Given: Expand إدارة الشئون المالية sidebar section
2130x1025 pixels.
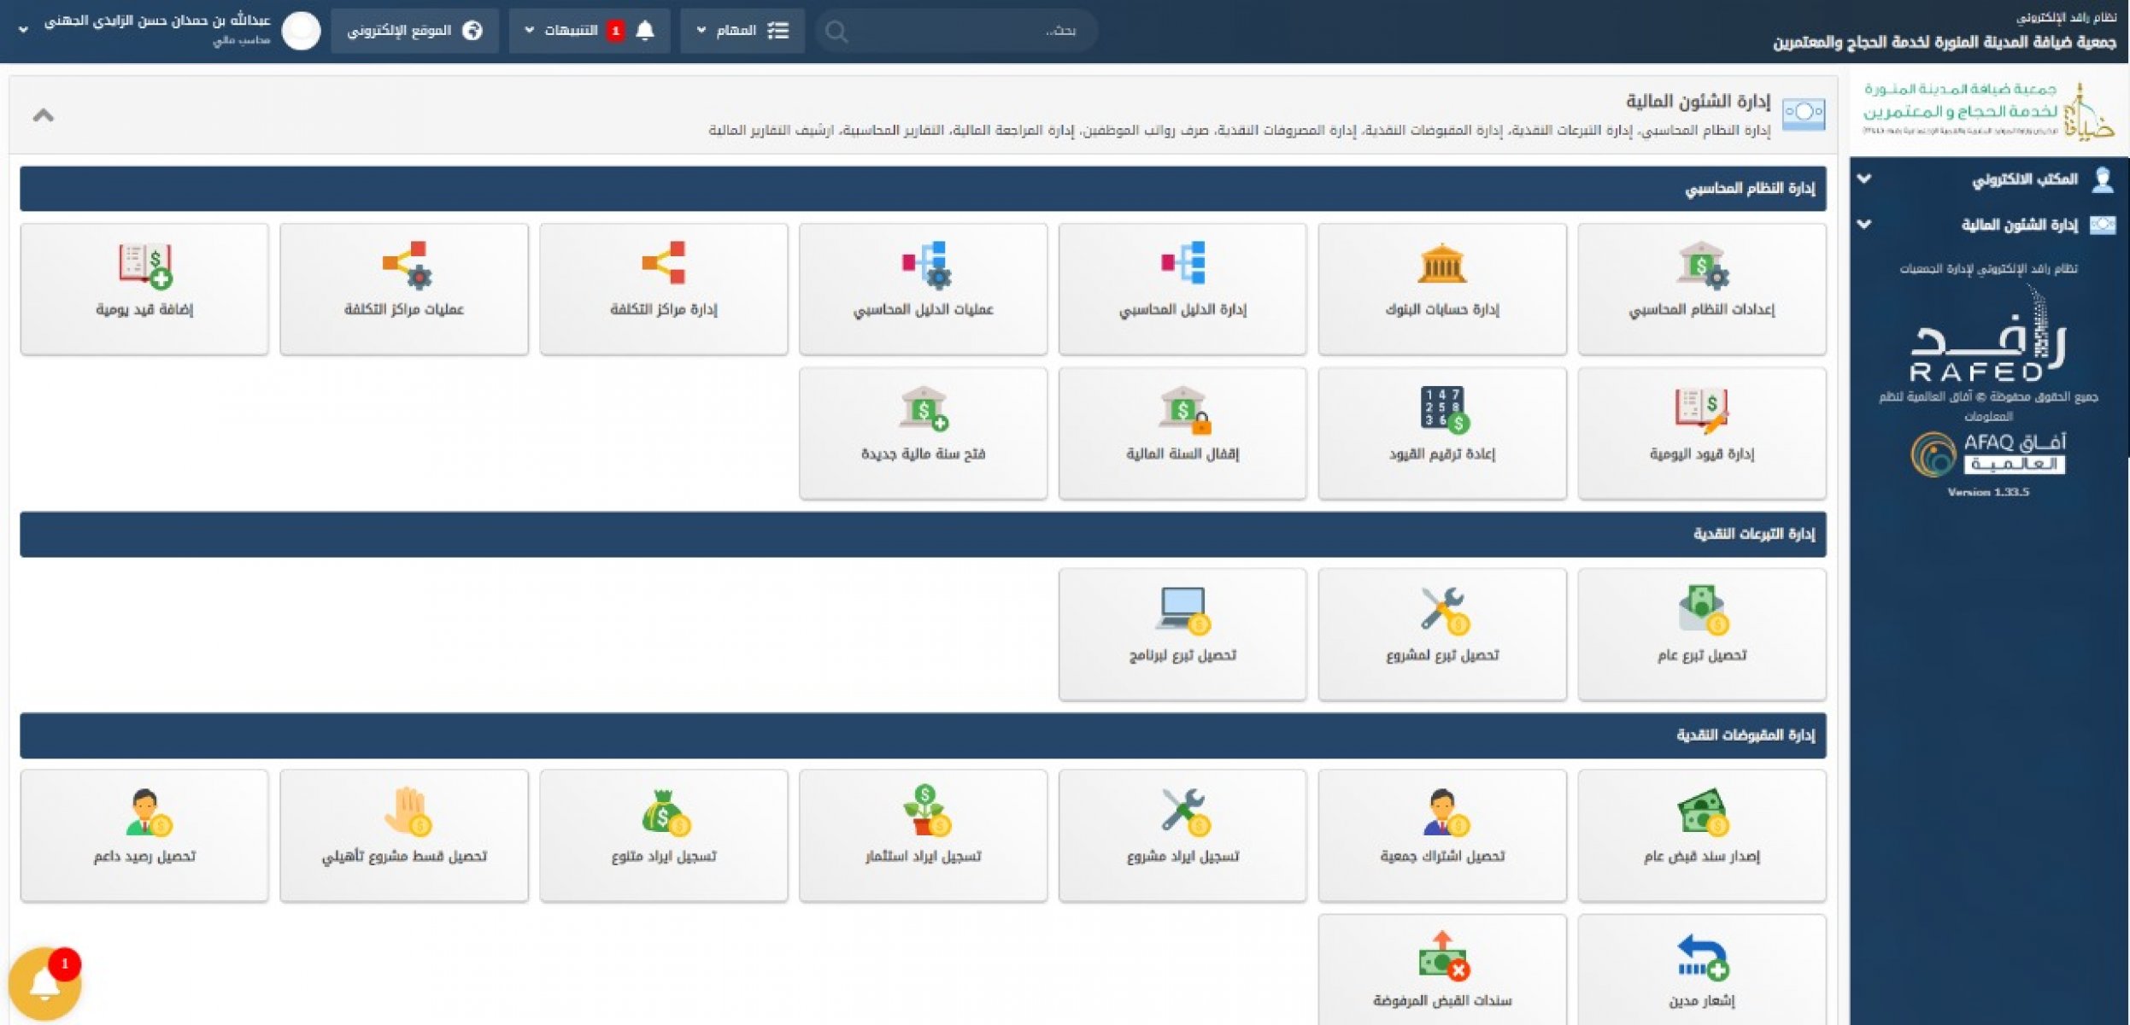Looking at the screenshot, I should tap(1988, 225).
